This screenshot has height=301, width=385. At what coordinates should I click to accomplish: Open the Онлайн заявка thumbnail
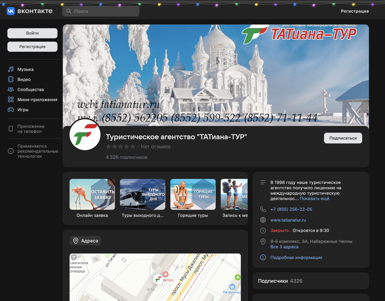tap(92, 194)
